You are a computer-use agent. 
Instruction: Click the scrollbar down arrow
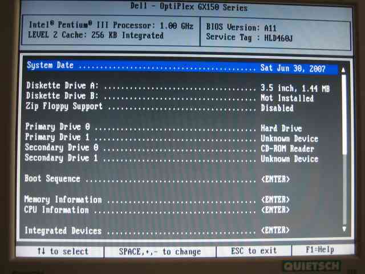(344, 229)
